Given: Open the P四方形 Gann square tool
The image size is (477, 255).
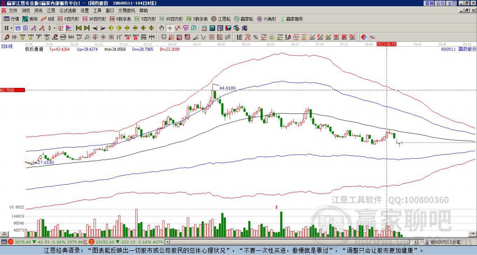Looking at the screenshot, I should tap(68, 19).
